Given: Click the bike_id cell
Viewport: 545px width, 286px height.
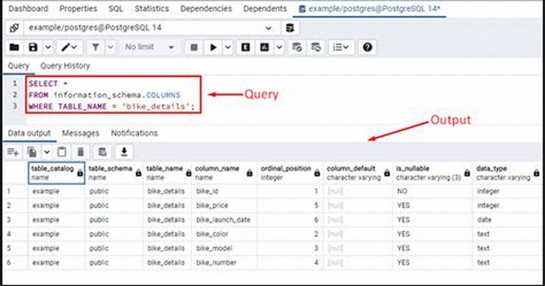Looking at the screenshot, I should 224,191.
